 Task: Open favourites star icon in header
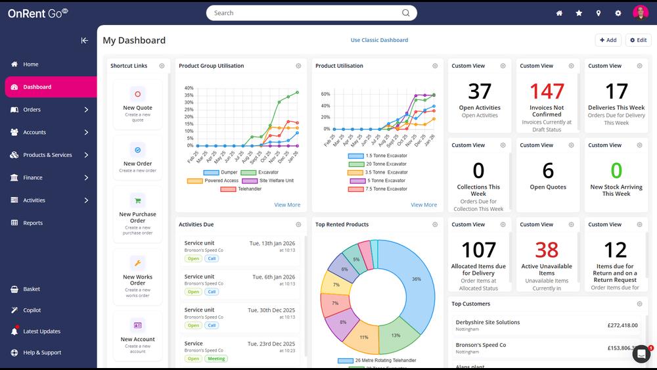pos(579,13)
